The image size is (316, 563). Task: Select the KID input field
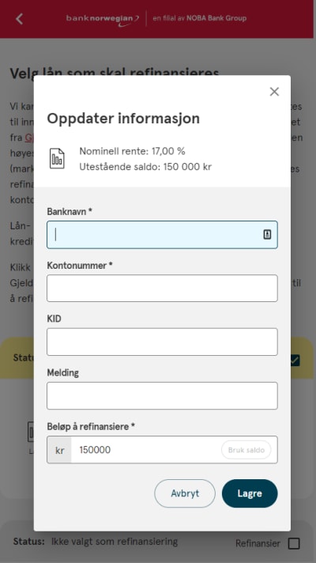pyautogui.click(x=162, y=342)
